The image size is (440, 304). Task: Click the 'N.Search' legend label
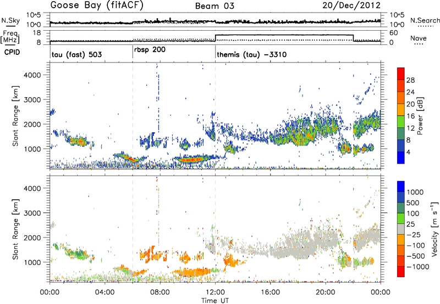click(x=425, y=20)
